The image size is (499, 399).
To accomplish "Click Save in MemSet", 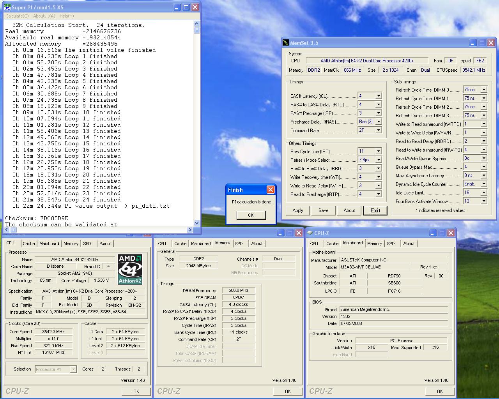I will tap(324, 210).
